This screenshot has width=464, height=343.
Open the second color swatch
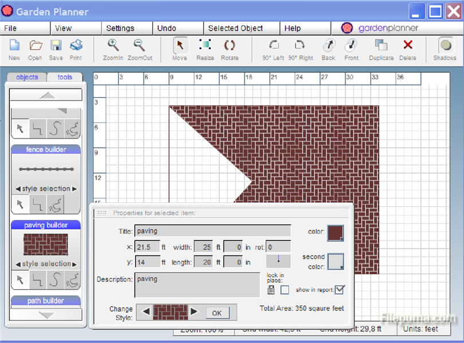tap(336, 262)
